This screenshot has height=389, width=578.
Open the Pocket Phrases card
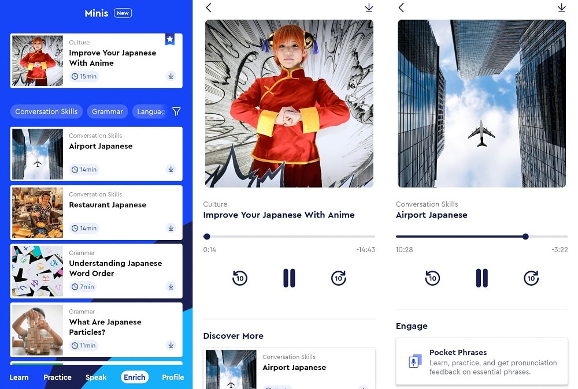tap(481, 362)
